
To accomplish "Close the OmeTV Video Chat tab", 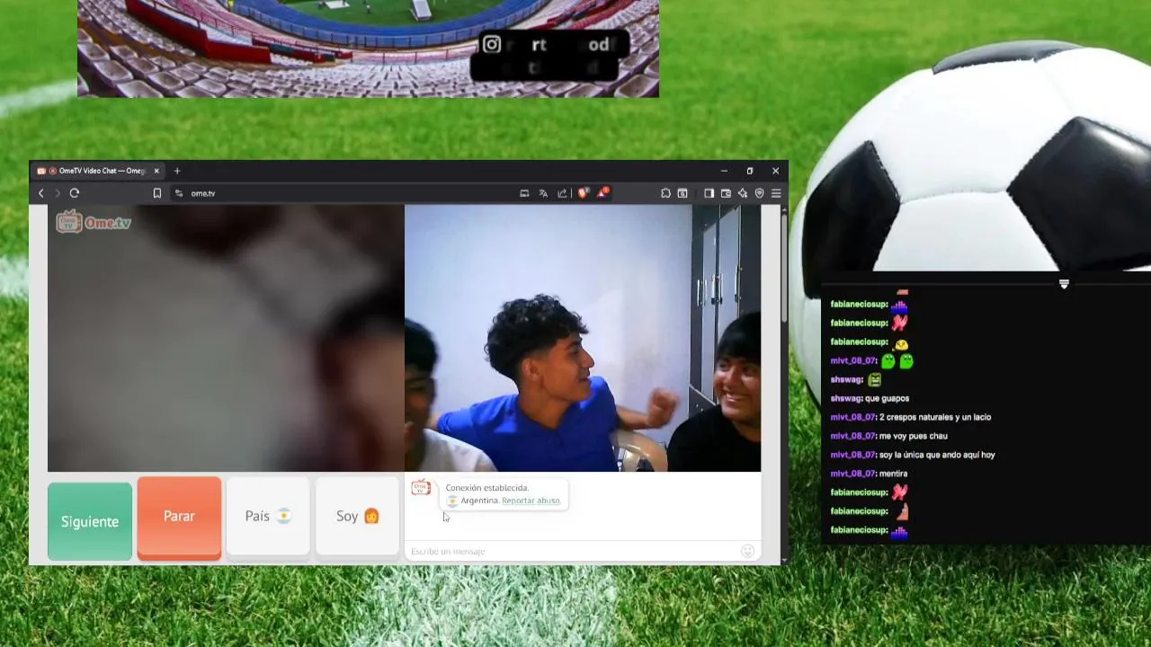I will coord(156,171).
